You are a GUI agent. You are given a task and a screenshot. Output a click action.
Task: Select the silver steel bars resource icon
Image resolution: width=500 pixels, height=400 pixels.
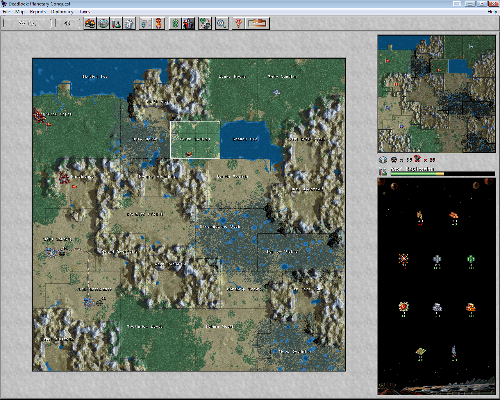click(x=437, y=307)
